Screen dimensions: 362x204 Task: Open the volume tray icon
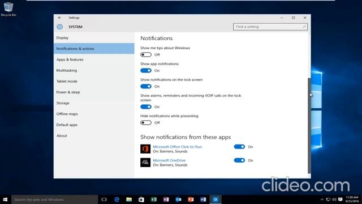click(334, 199)
